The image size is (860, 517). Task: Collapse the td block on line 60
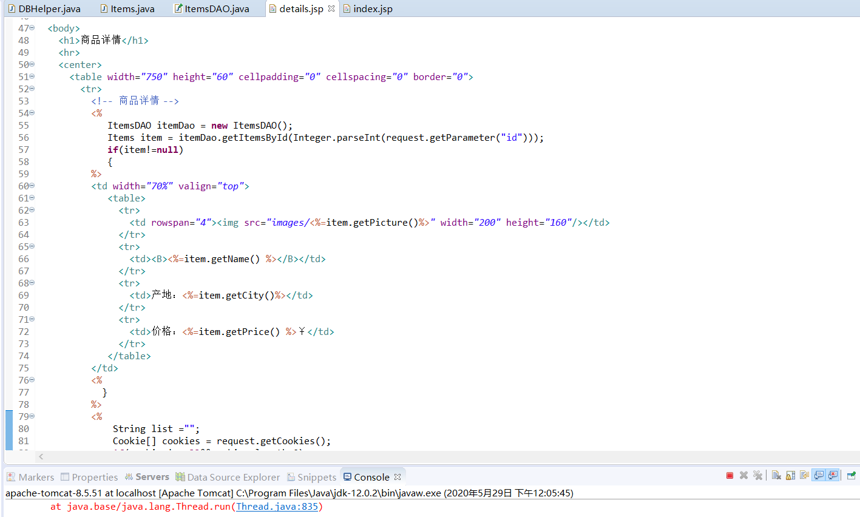click(32, 186)
